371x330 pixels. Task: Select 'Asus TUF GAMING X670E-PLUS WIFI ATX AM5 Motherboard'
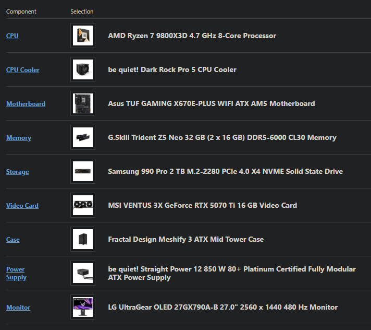click(x=212, y=103)
